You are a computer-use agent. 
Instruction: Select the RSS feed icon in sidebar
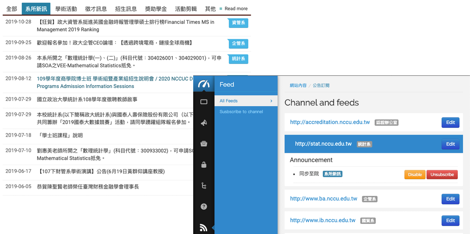point(204,228)
